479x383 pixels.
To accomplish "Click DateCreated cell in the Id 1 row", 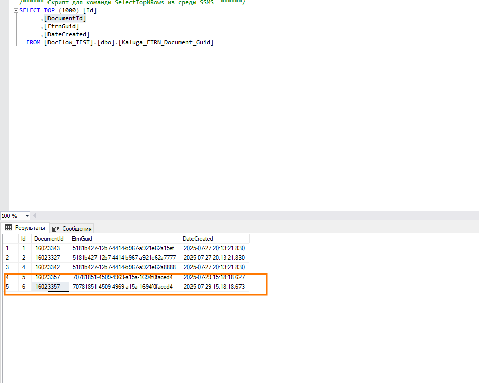I will tap(215, 248).
